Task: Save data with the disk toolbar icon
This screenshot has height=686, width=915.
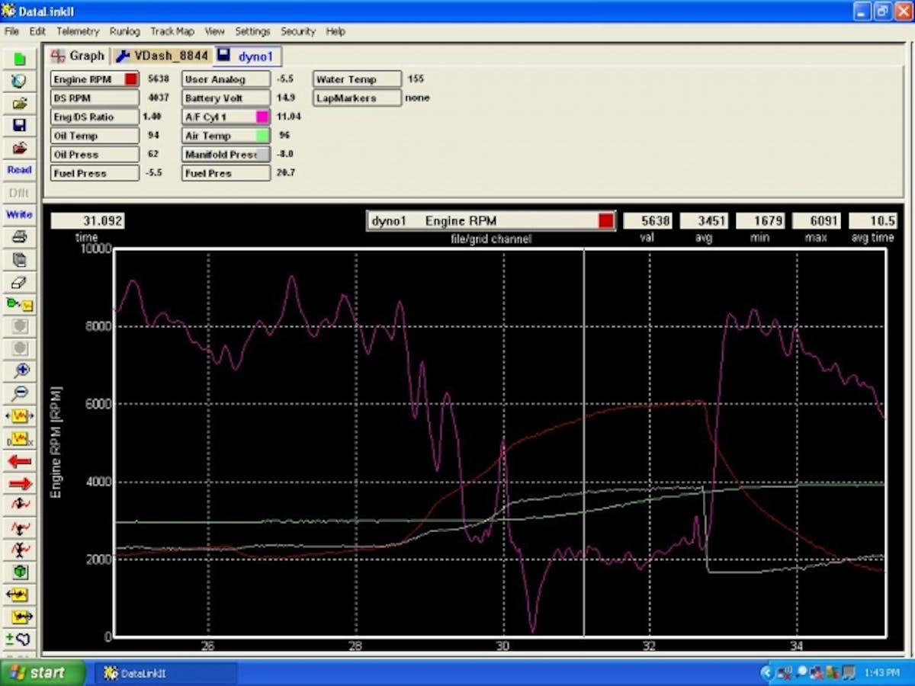Action: click(x=18, y=124)
